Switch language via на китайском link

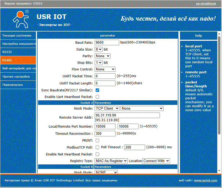[x=206, y=3]
